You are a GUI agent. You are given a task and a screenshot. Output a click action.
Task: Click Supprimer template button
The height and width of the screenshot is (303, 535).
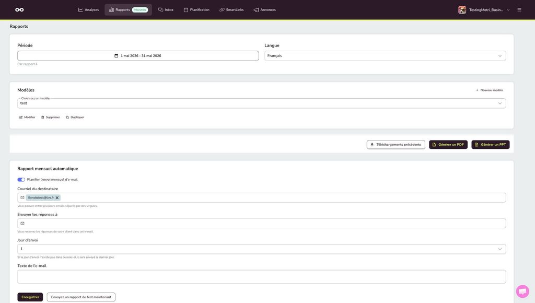[50, 117]
